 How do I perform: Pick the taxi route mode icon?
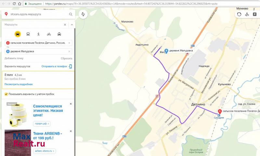(59, 34)
